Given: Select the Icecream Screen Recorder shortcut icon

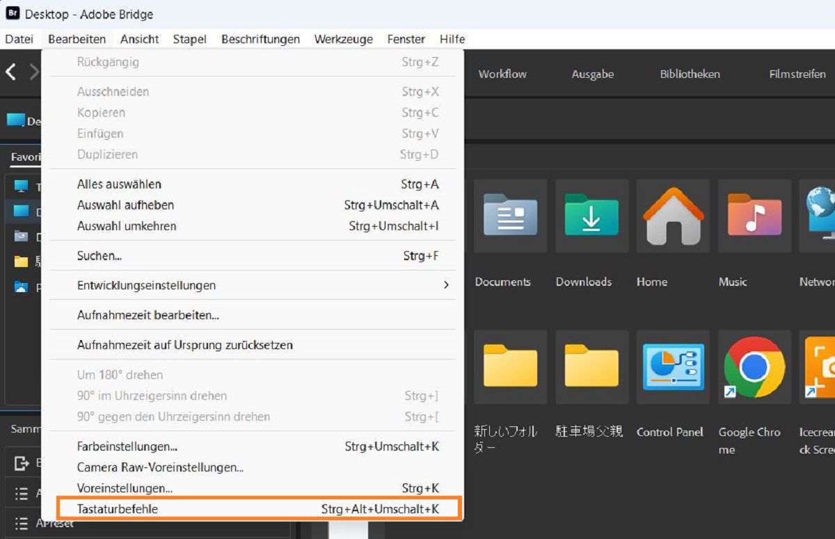Looking at the screenshot, I should (x=818, y=367).
